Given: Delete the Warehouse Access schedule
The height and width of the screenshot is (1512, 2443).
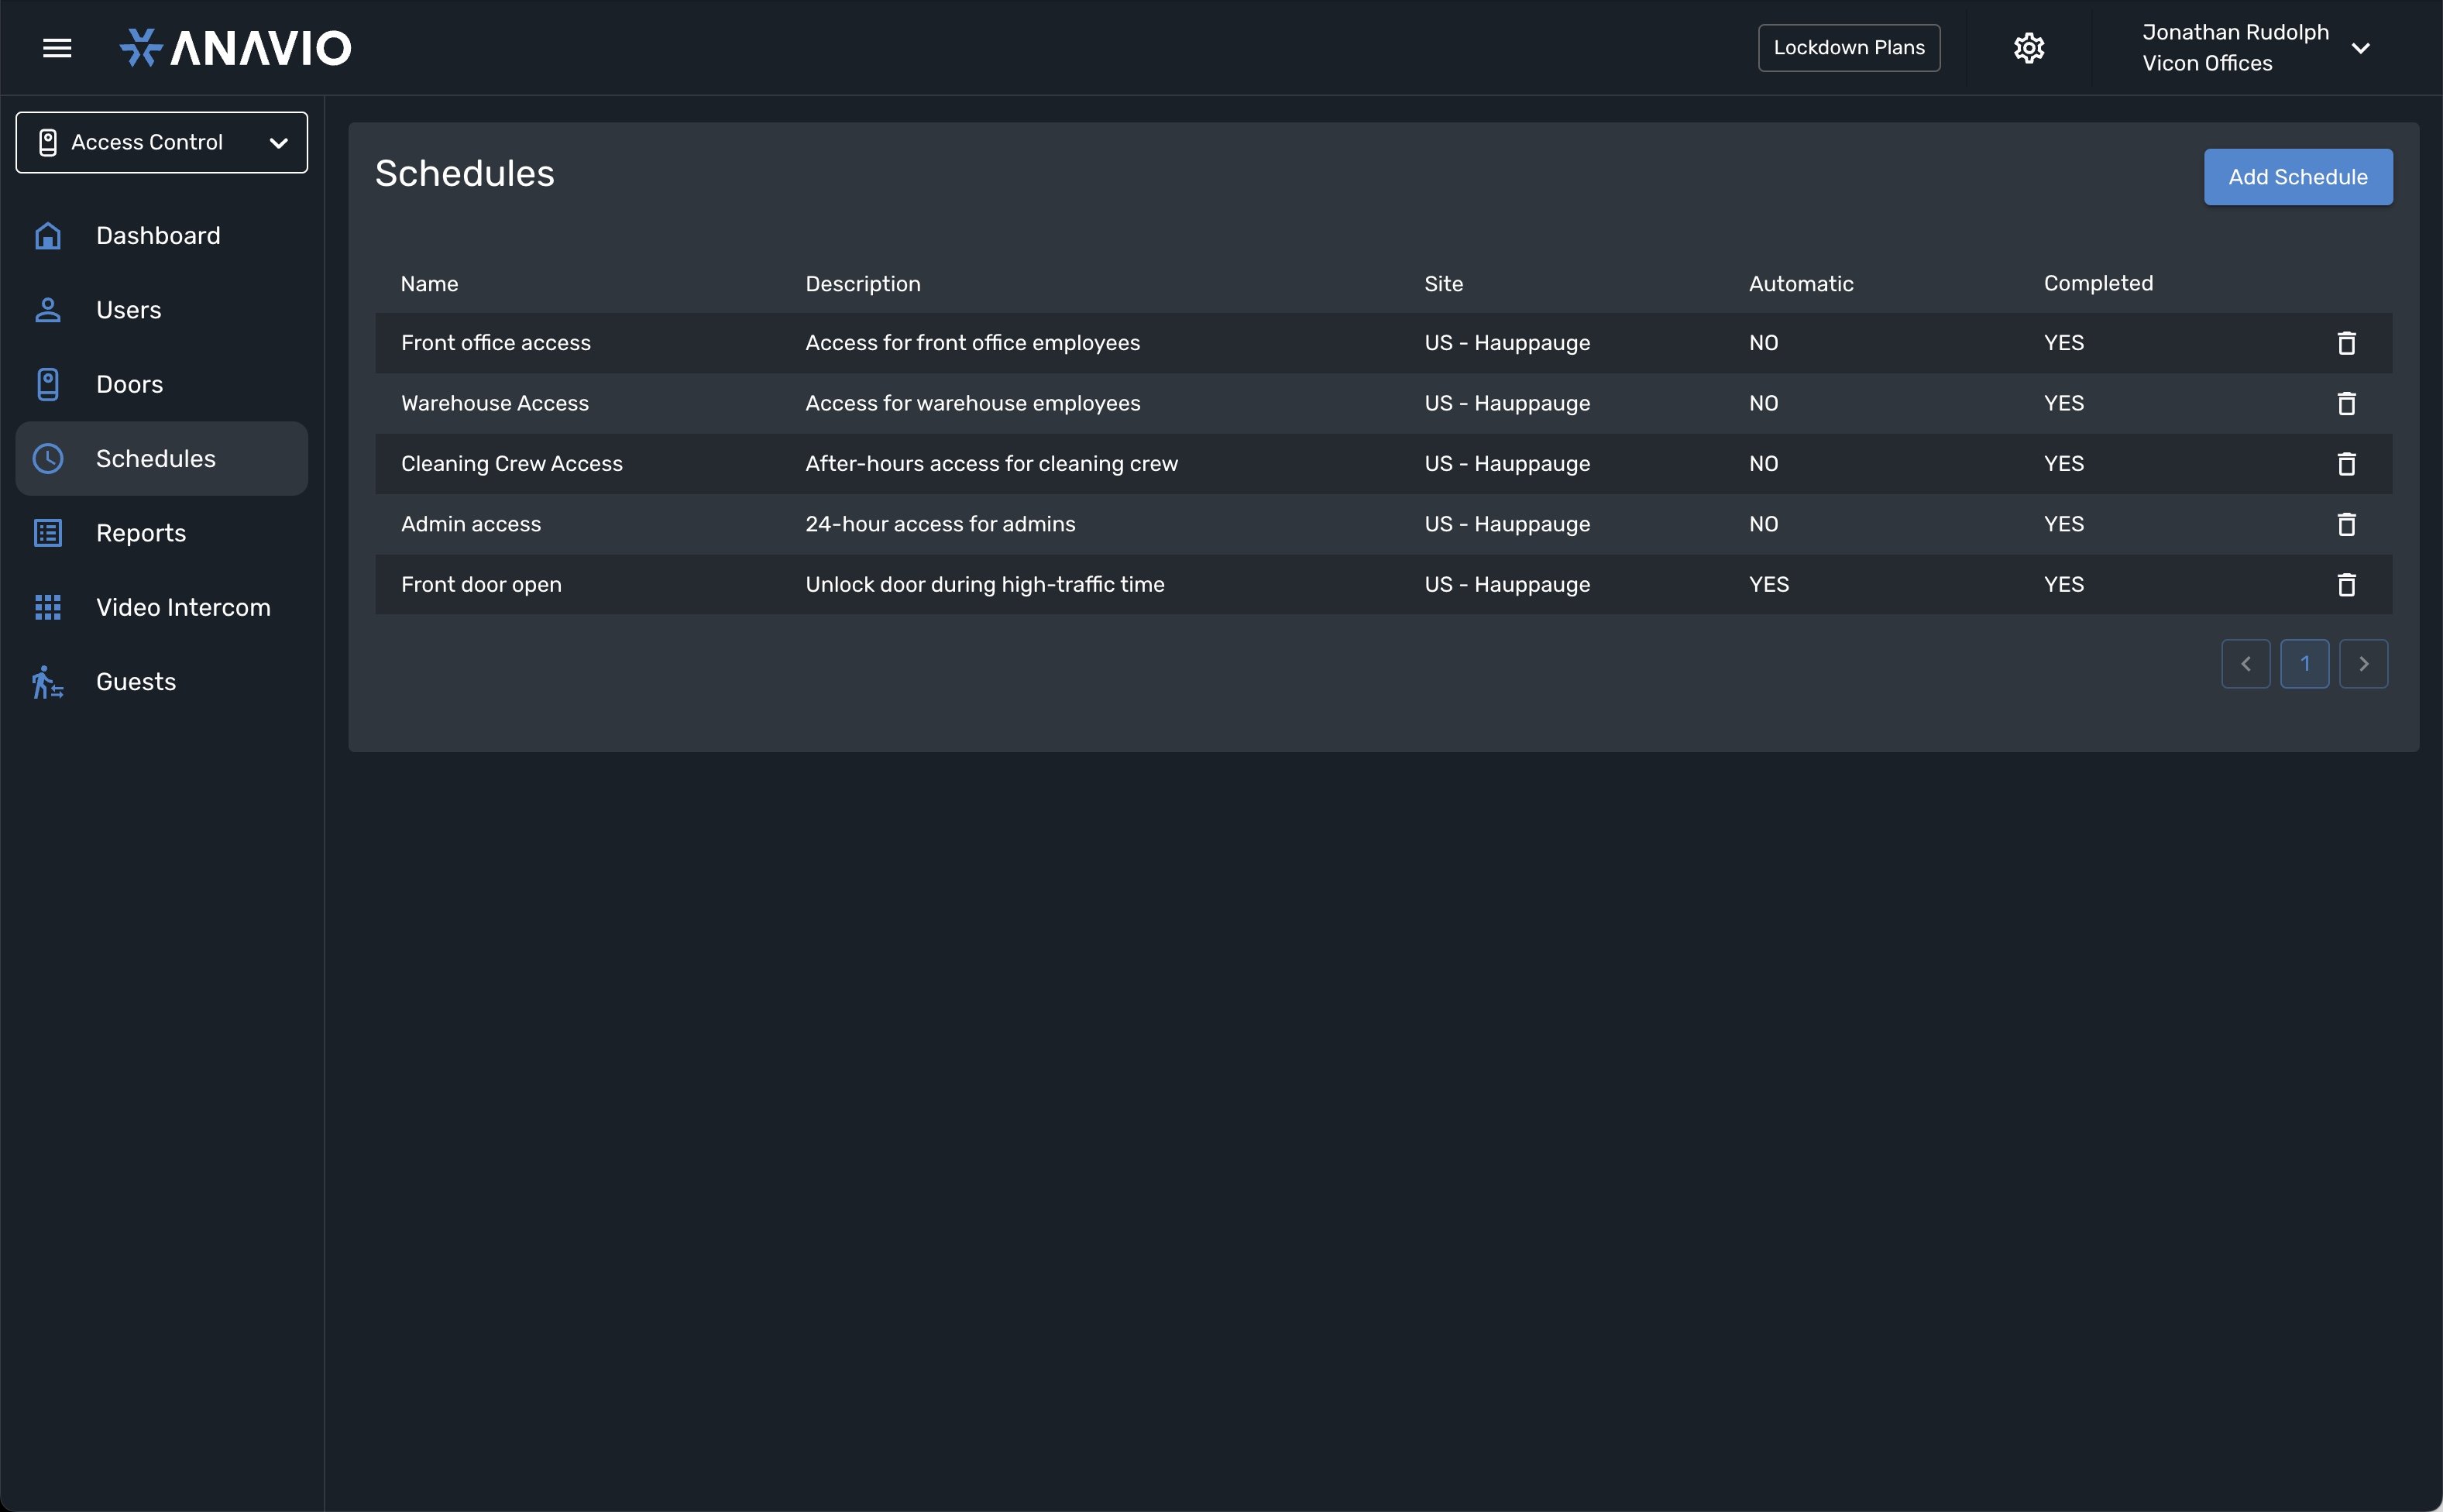Looking at the screenshot, I should (2345, 404).
